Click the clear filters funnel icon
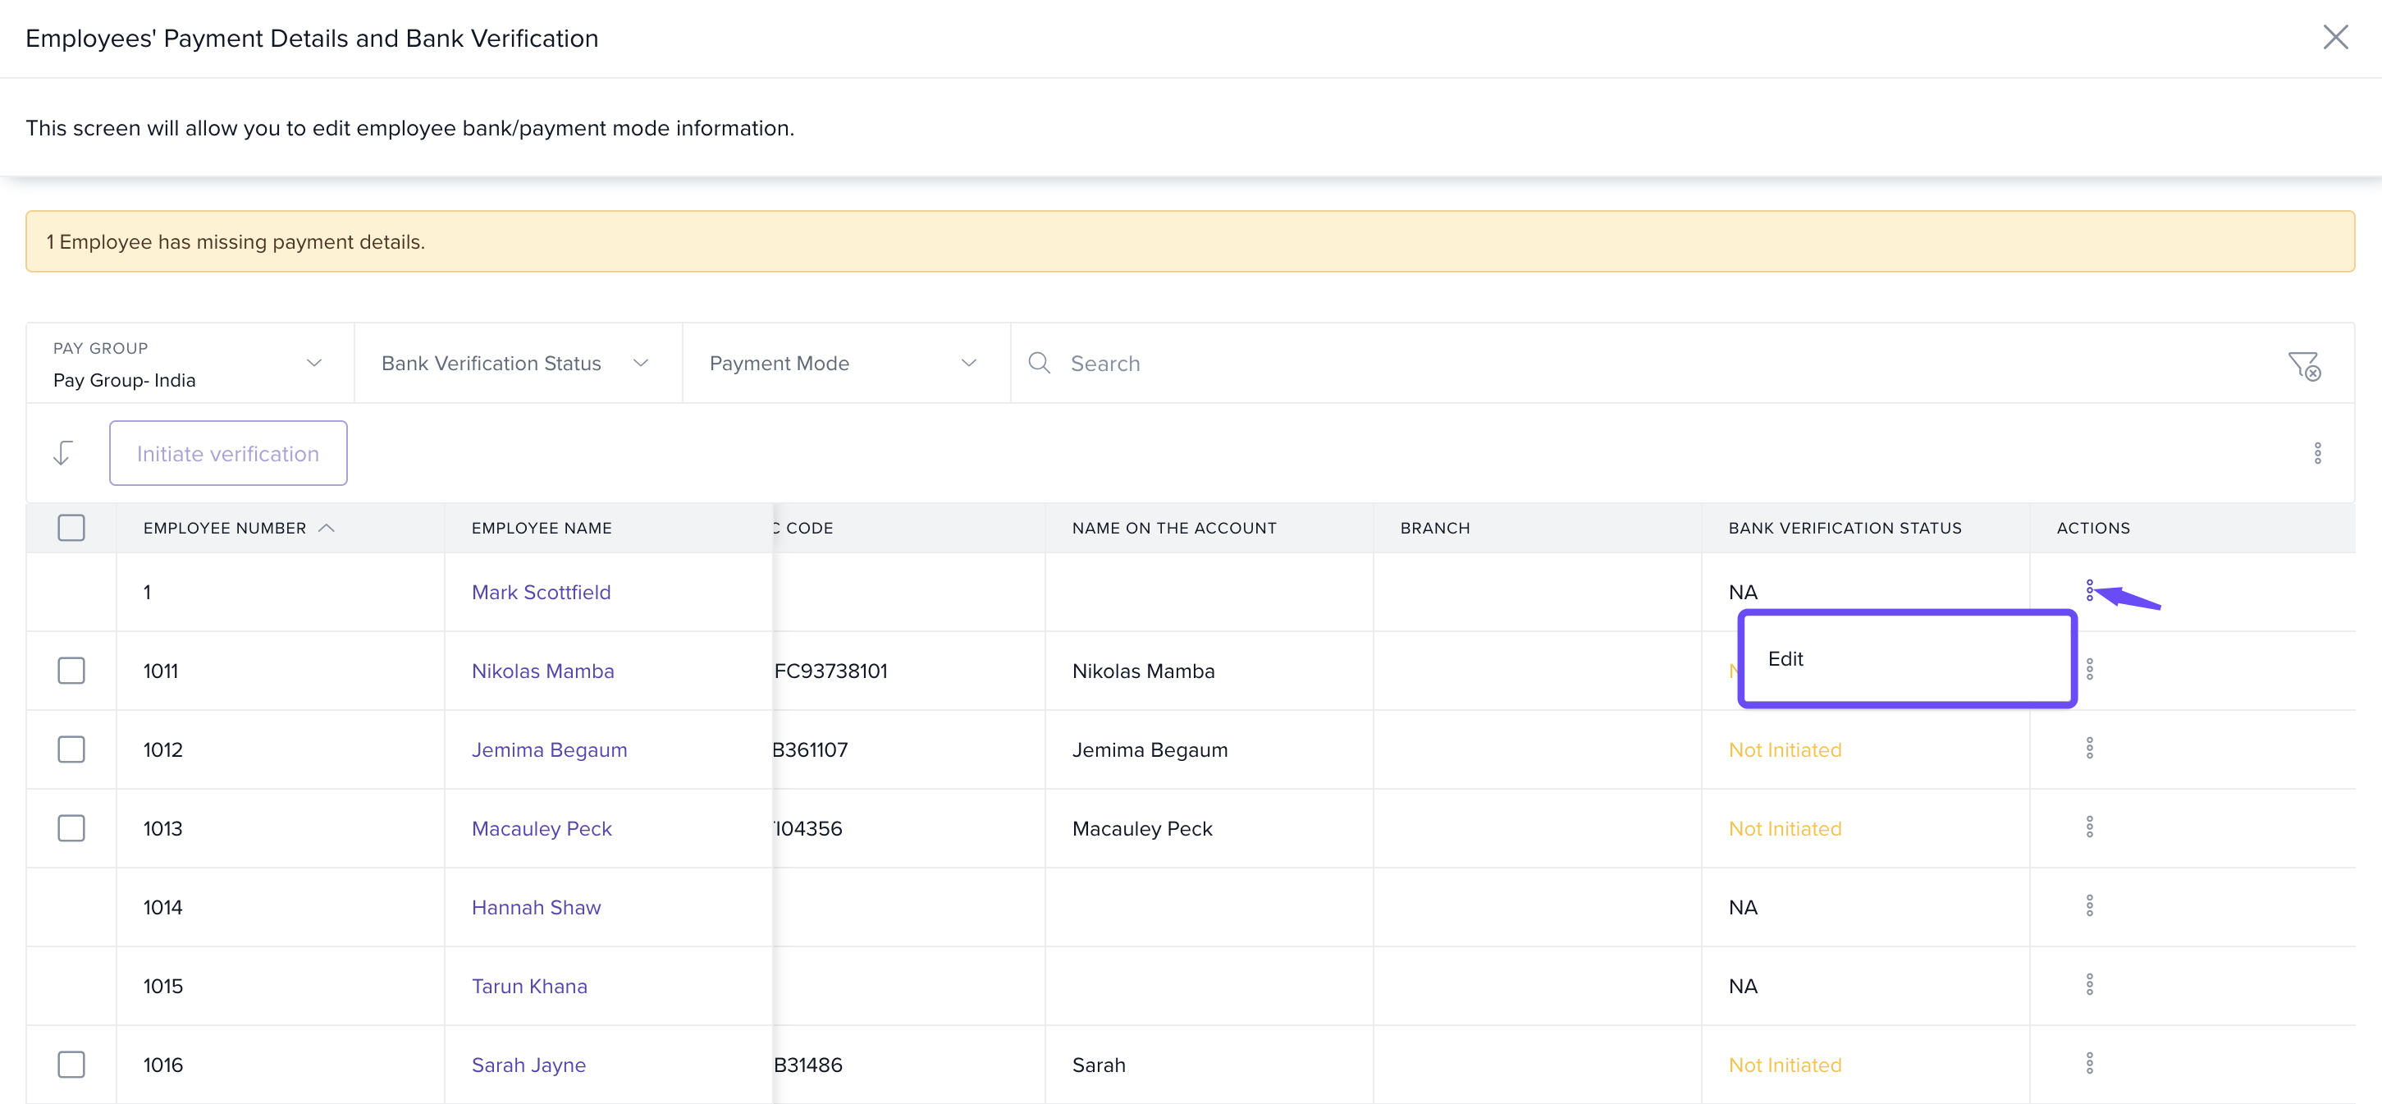Image resolution: width=2382 pixels, height=1104 pixels. pos(2303,364)
